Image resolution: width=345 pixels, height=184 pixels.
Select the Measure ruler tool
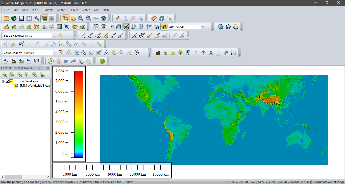154,18
